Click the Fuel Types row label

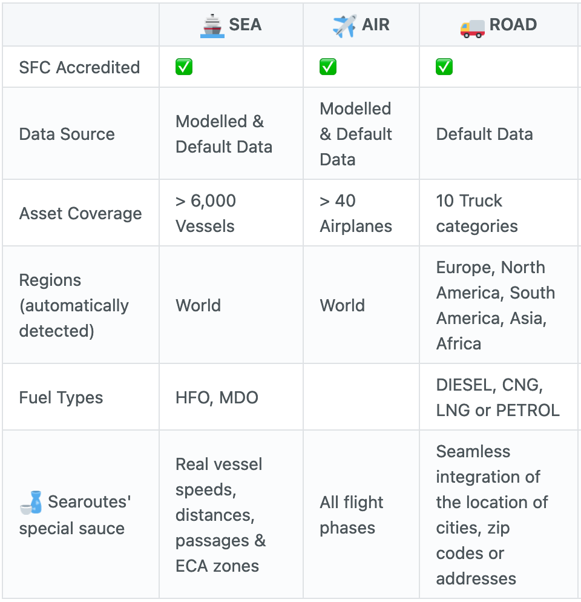pyautogui.click(x=61, y=397)
